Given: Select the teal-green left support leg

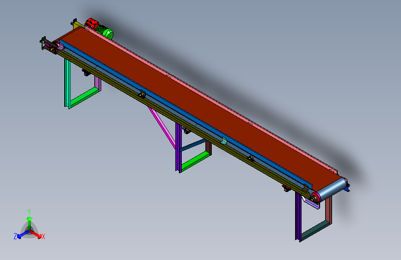Looking at the screenshot, I should point(68,83).
